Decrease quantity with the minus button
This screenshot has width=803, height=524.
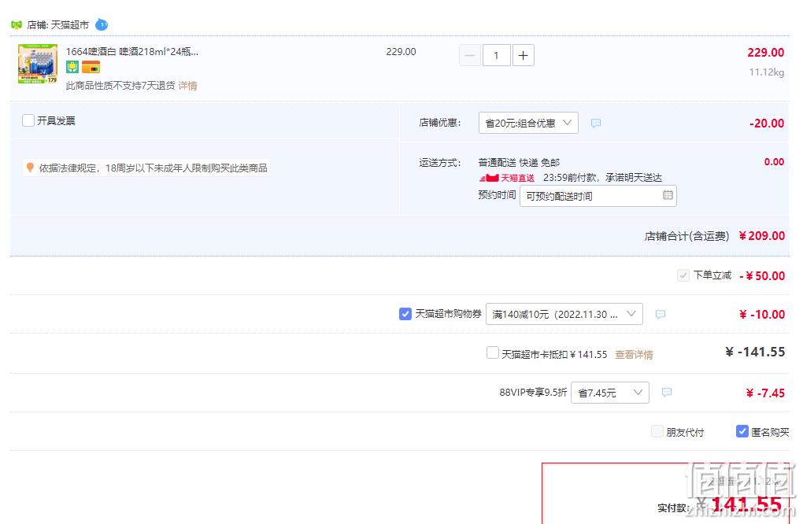[x=470, y=55]
